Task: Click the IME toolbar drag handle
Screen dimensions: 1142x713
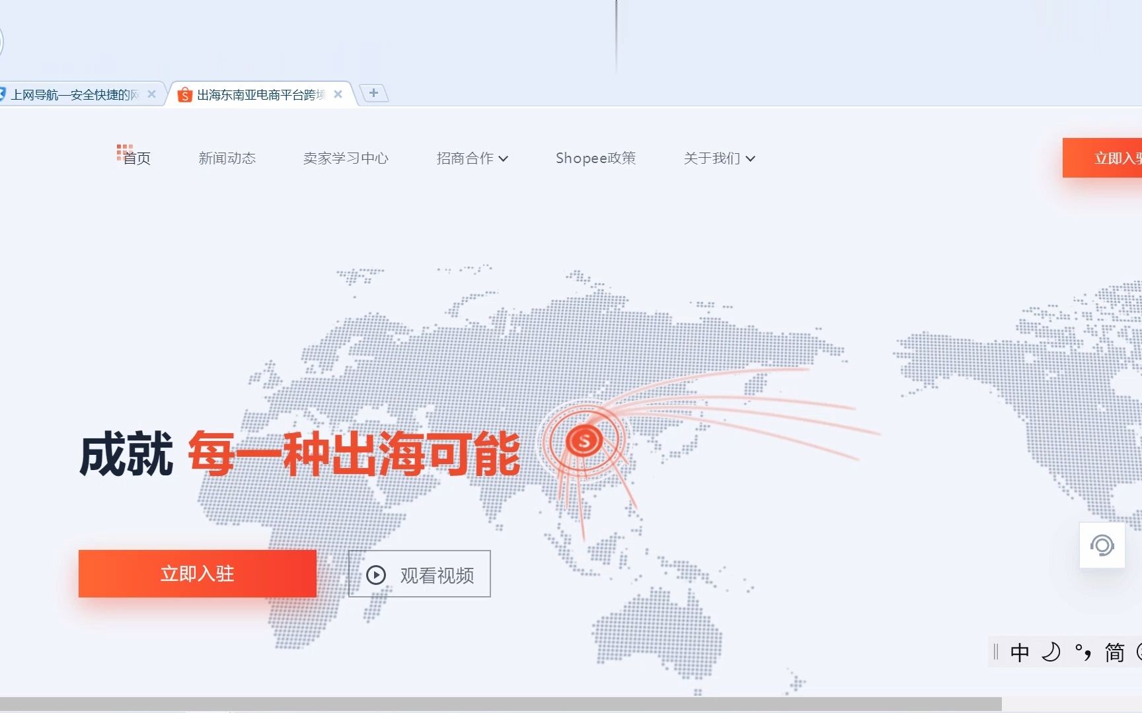Action: click(996, 652)
